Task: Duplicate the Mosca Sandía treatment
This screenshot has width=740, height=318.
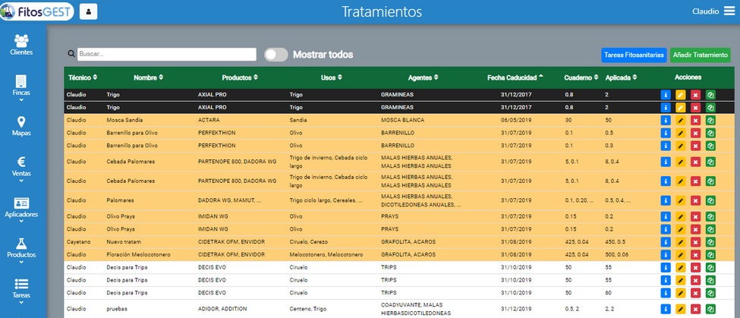Action: click(x=710, y=121)
